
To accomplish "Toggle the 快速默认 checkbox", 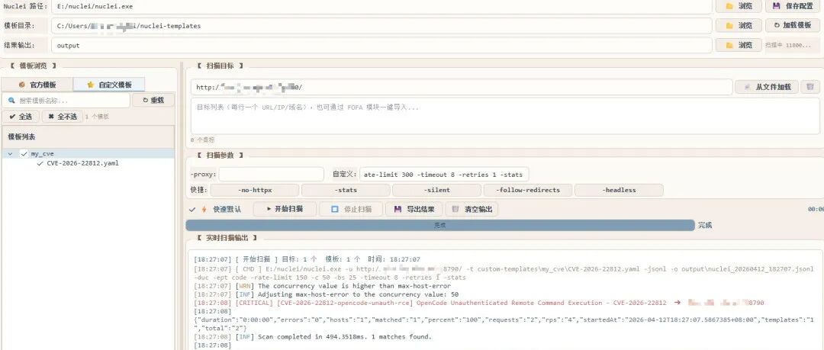I will [x=192, y=209].
